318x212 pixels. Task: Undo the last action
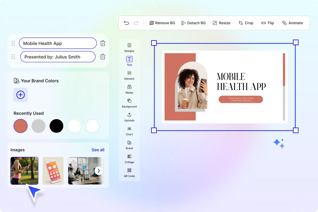pos(126,23)
